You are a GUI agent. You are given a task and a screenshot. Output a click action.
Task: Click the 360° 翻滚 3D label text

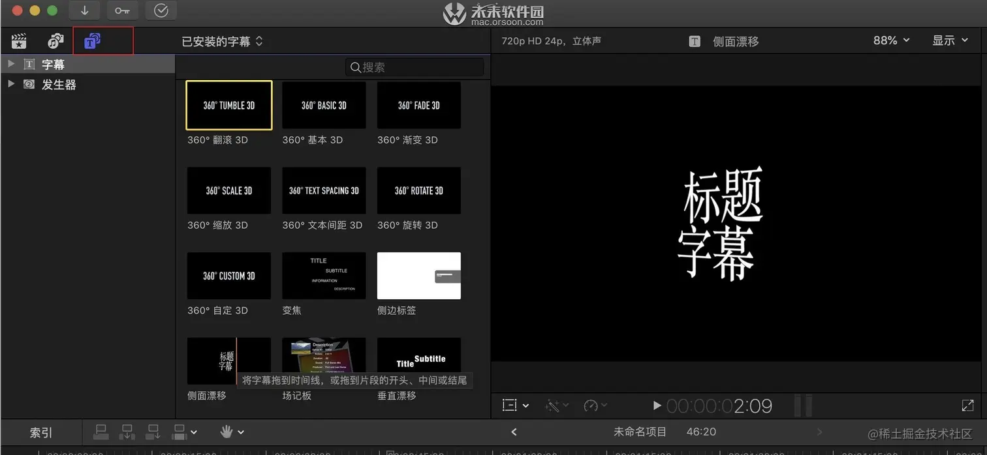click(217, 139)
